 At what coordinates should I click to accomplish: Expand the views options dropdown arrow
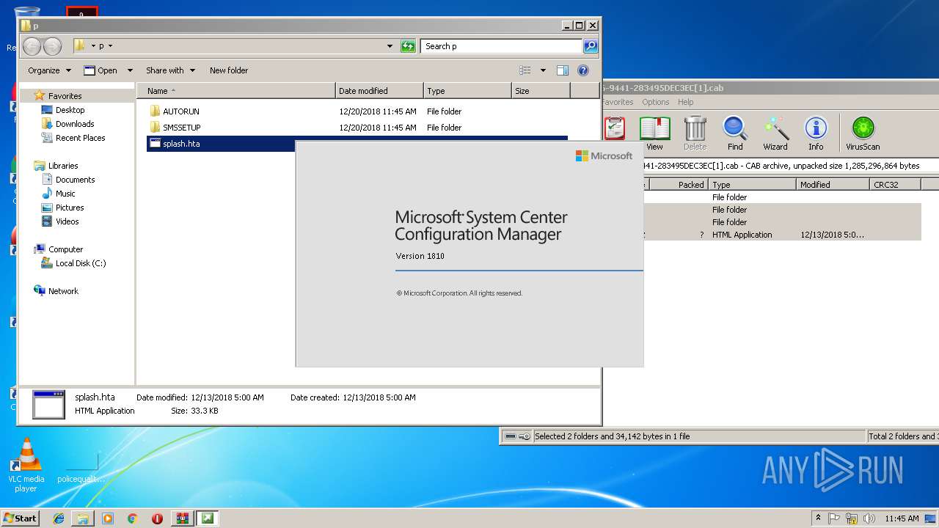tap(543, 70)
